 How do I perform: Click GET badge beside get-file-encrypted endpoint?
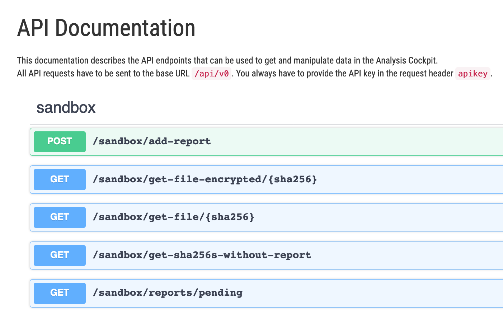[60, 179]
